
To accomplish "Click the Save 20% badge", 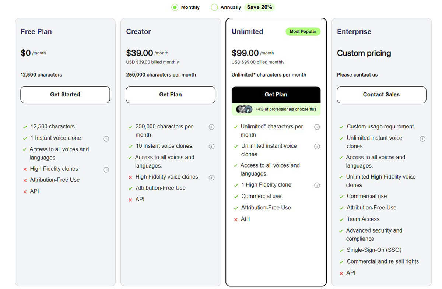I will (x=259, y=7).
